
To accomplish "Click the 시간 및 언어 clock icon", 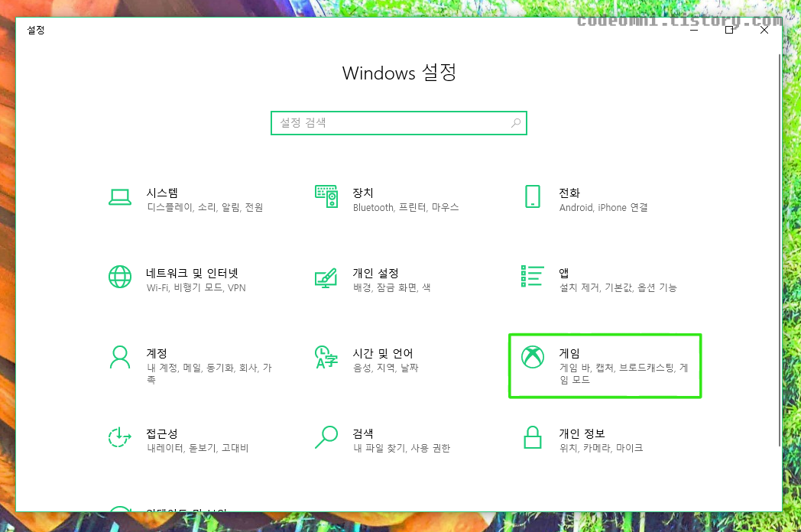I will pyautogui.click(x=326, y=357).
